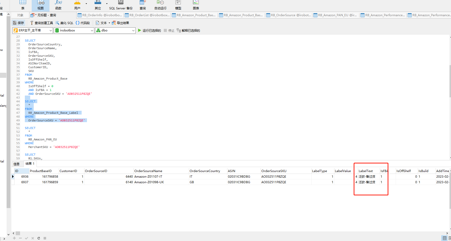
Task: Switch to the RB_Amazon_PAN_EU tab
Action: click(x=336, y=15)
